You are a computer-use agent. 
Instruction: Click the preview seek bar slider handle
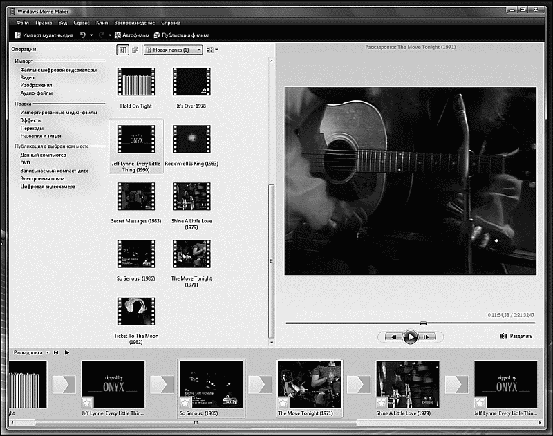pos(423,323)
